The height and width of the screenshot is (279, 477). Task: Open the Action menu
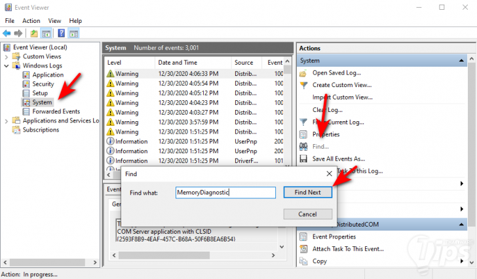pos(31,21)
